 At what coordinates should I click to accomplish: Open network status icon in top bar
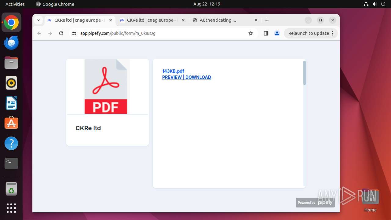tap(366, 4)
